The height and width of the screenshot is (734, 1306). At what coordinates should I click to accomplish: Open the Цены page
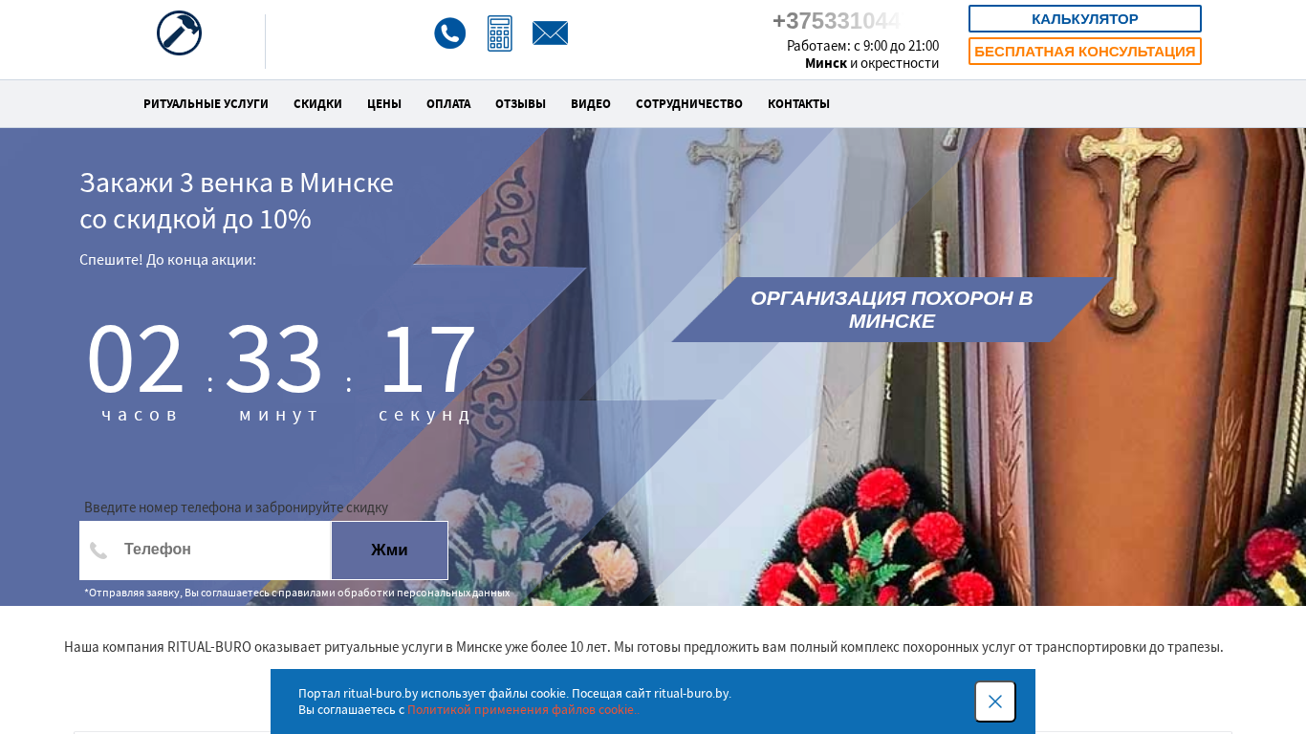[383, 104]
